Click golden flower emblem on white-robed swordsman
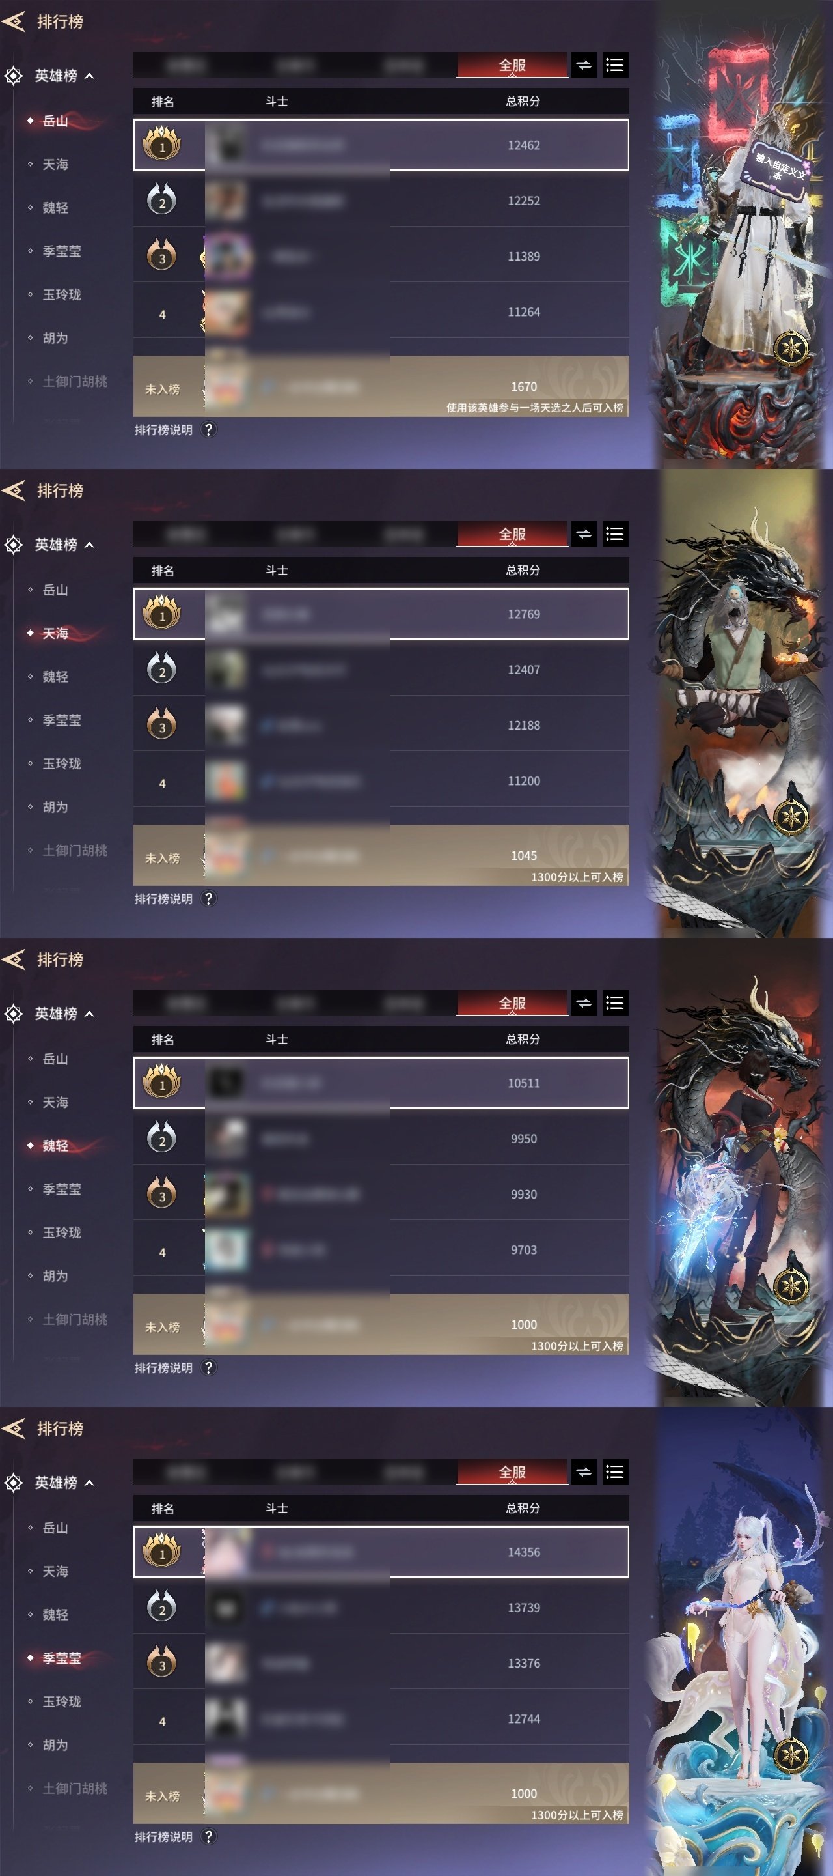This screenshot has width=833, height=1876. click(790, 347)
